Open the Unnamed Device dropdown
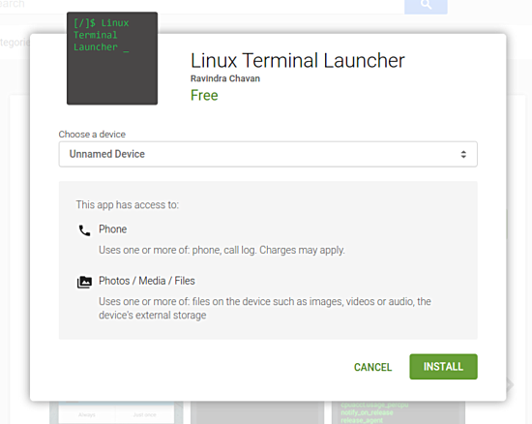This screenshot has height=424, width=532. pos(268,154)
